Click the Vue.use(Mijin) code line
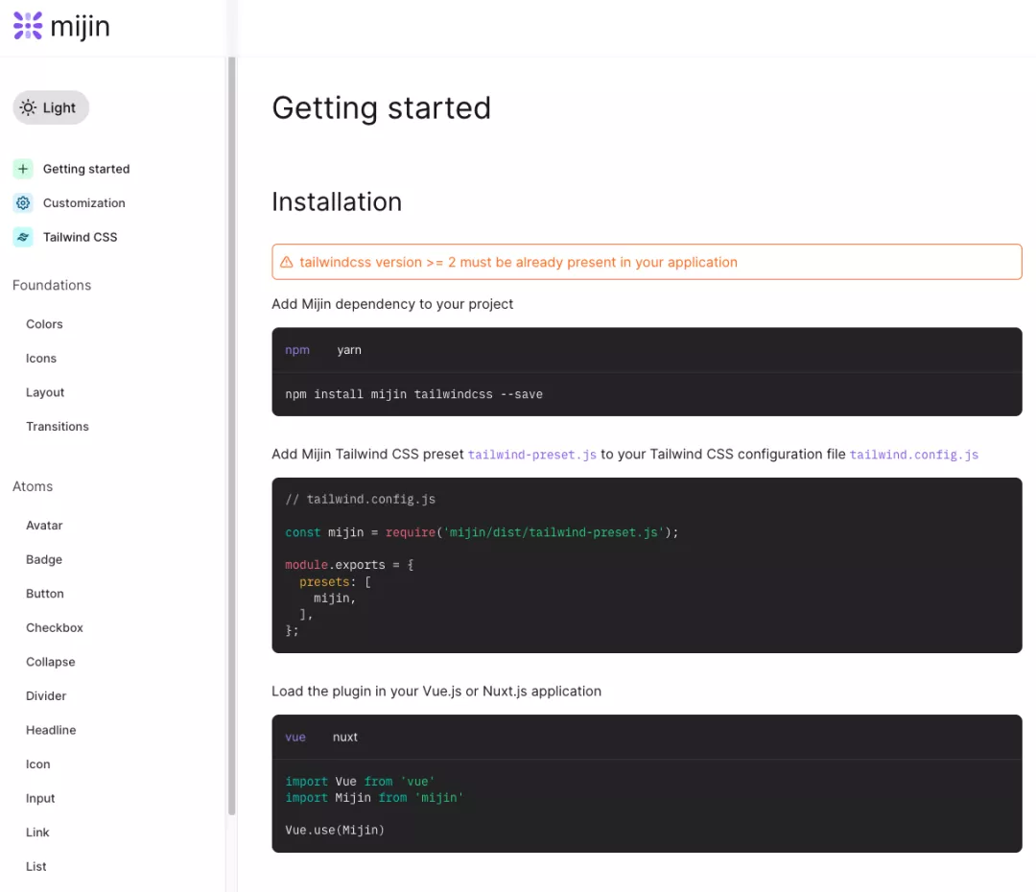Screen dimensions: 1036x892 point(335,831)
